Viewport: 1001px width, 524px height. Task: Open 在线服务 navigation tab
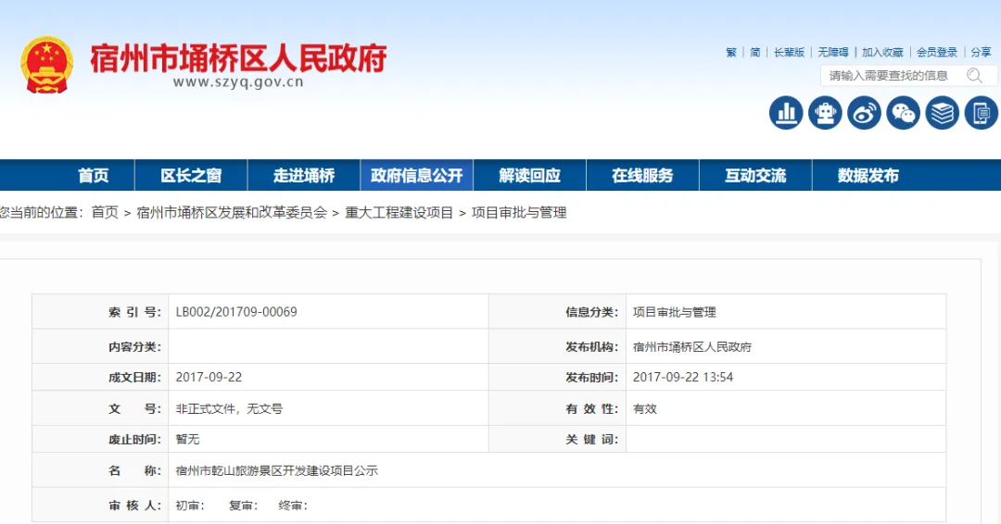pyautogui.click(x=643, y=175)
